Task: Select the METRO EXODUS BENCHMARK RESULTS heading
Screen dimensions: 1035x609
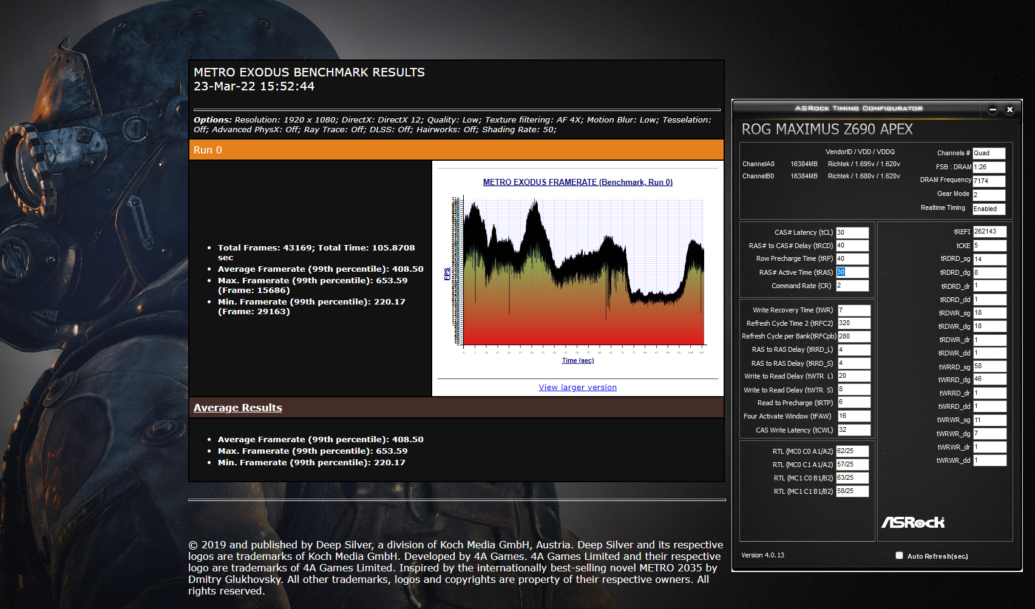Action: (x=309, y=72)
